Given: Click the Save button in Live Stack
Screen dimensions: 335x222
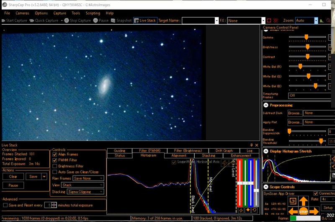Looking at the screenshot, I should click(x=33, y=176).
